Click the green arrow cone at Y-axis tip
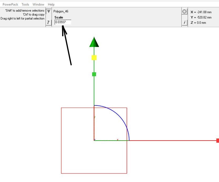This screenshot has height=182, width=219. pos(94,42)
